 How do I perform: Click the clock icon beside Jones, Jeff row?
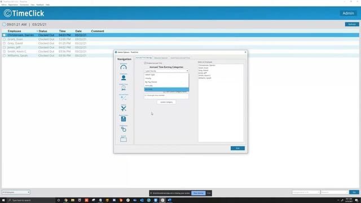point(4,47)
